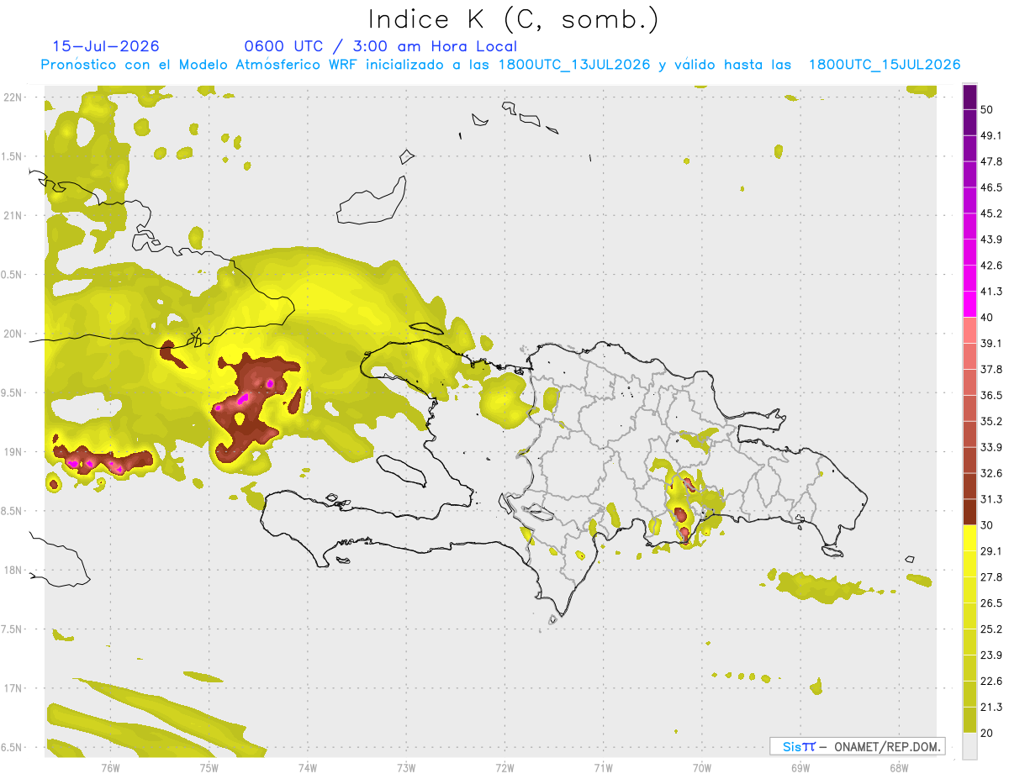
Task: Select the date text "15-Jul-2026"
Action: [x=106, y=46]
